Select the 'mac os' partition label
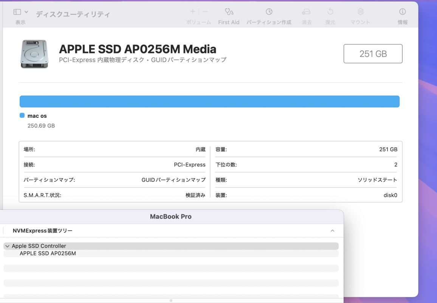Viewport: 437px width, 303px height. pos(37,116)
